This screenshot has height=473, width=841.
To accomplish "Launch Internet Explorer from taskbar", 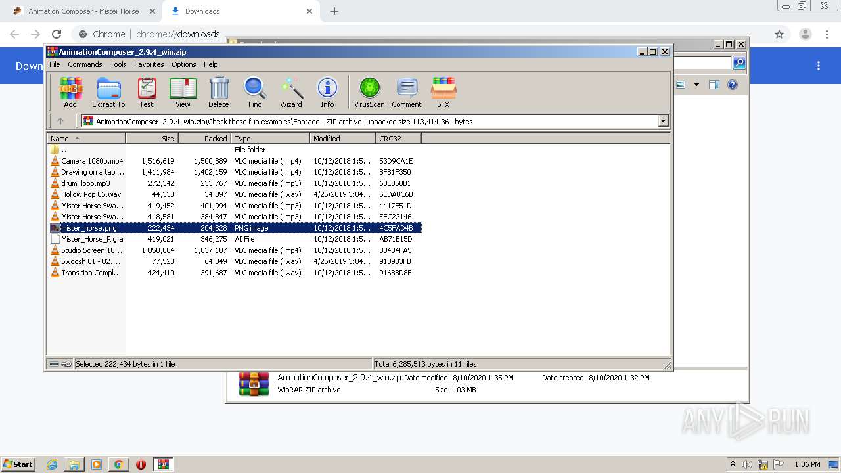I will [52, 464].
